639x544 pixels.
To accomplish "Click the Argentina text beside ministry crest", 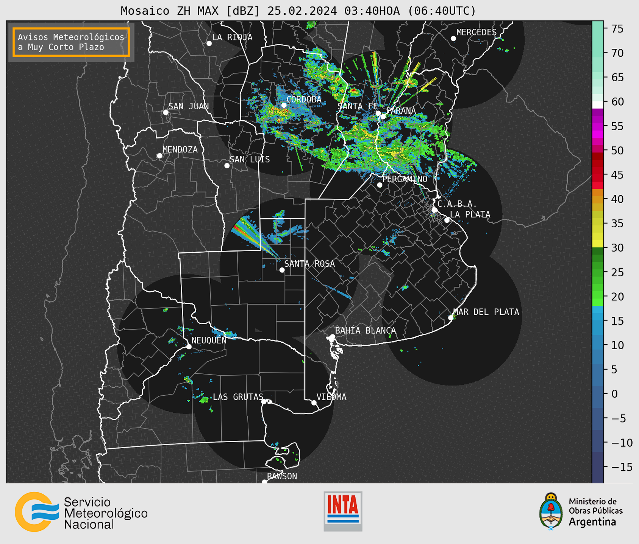I will click(x=592, y=522).
